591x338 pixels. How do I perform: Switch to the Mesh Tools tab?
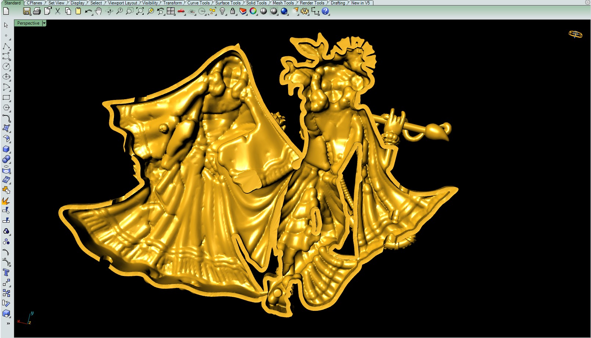pyautogui.click(x=283, y=3)
